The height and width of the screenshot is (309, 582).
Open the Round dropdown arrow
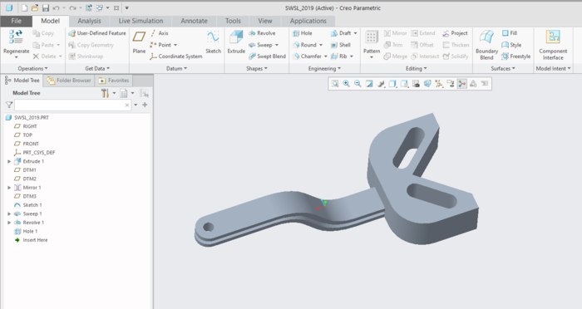click(x=321, y=45)
